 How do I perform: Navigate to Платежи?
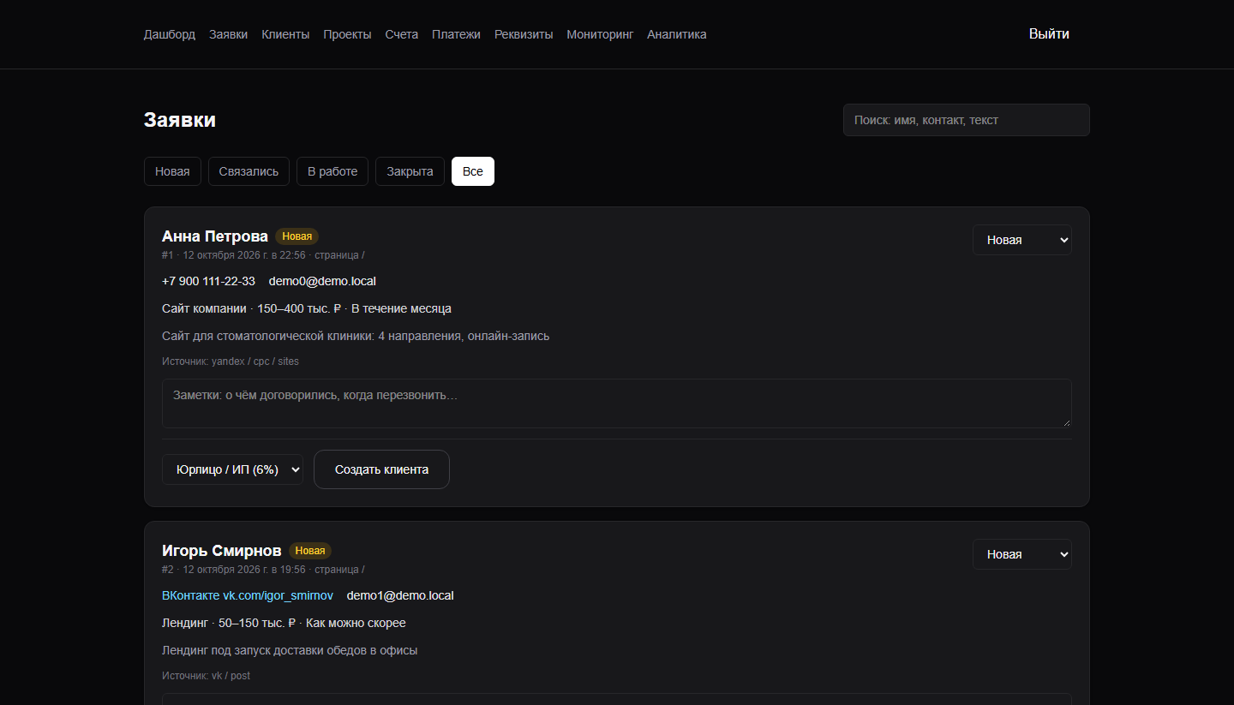coord(456,34)
